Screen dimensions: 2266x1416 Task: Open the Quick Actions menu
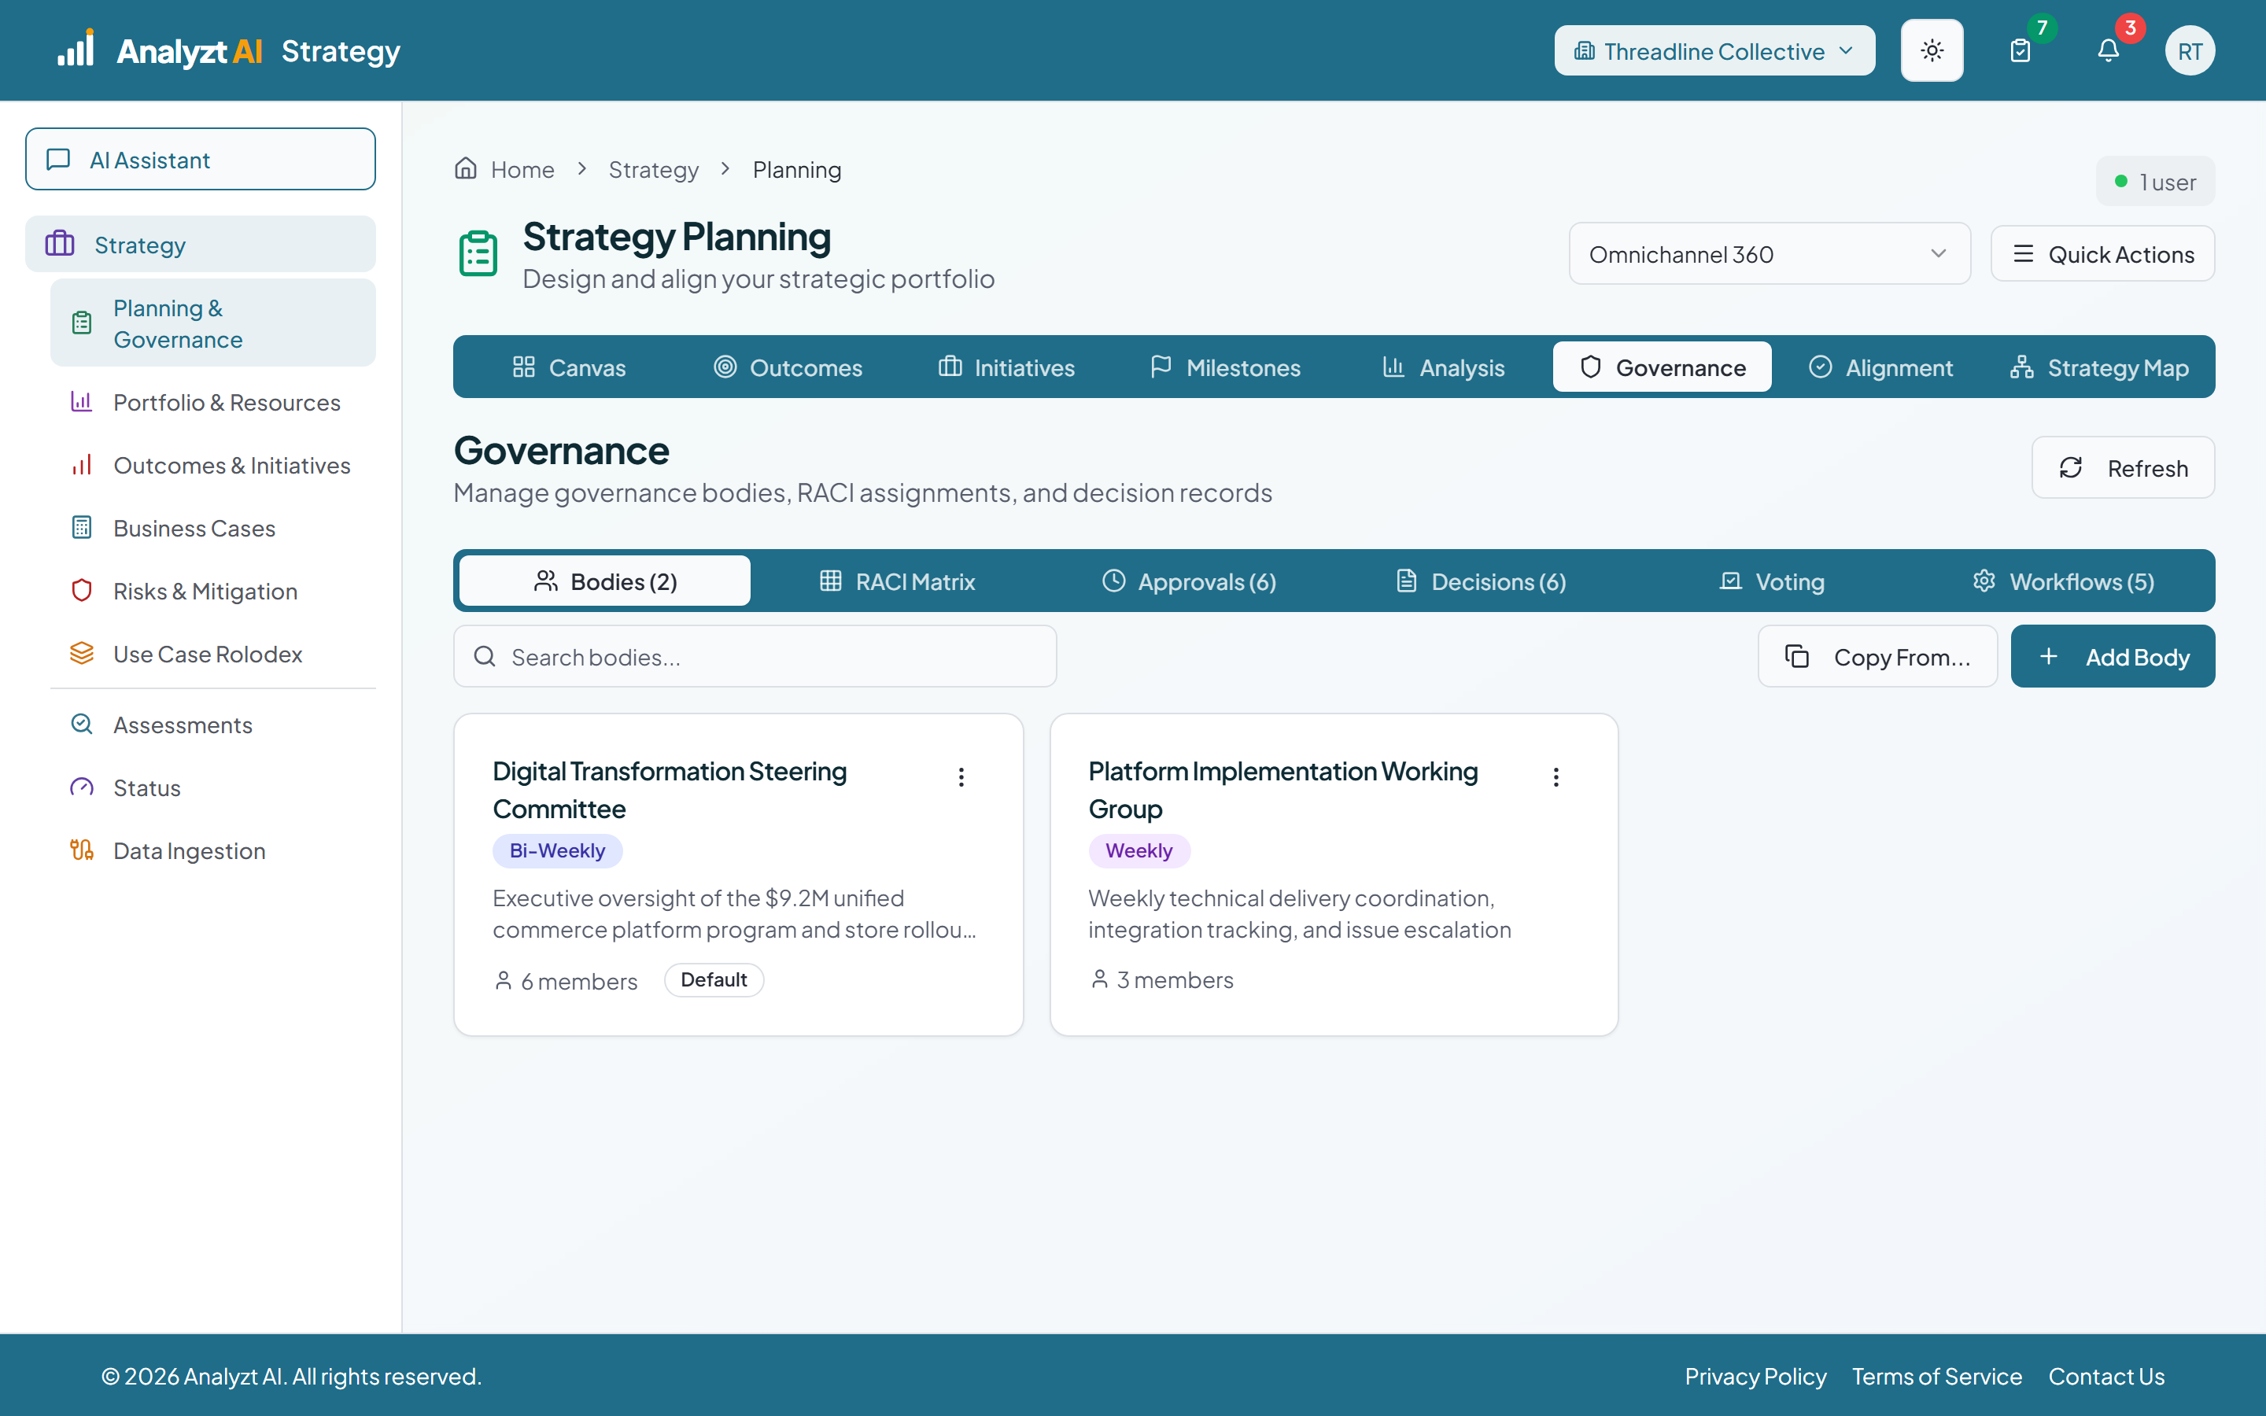(2102, 254)
